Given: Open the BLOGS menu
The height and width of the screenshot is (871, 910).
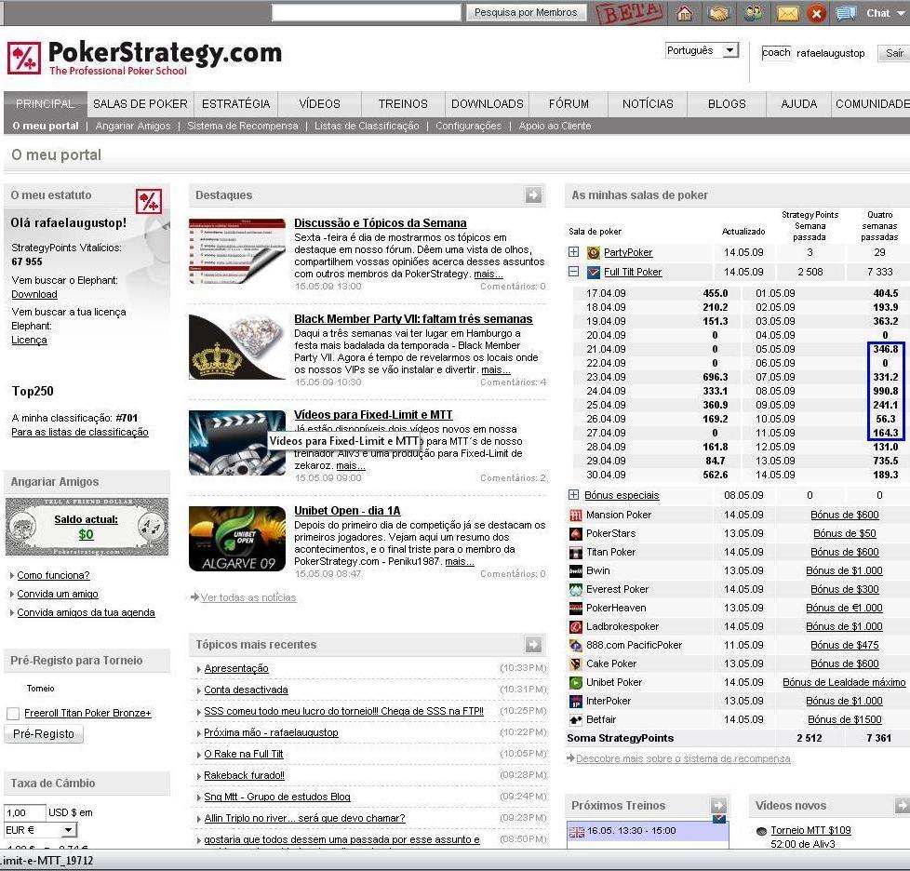Looking at the screenshot, I should click(x=727, y=104).
